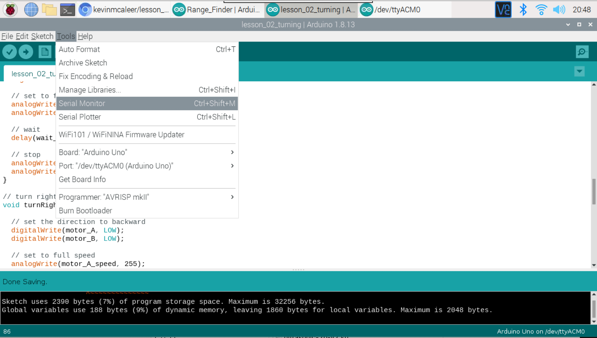This screenshot has height=338, width=597.
Task: Click the editor vertical scrollbar thumb
Action: 594,191
